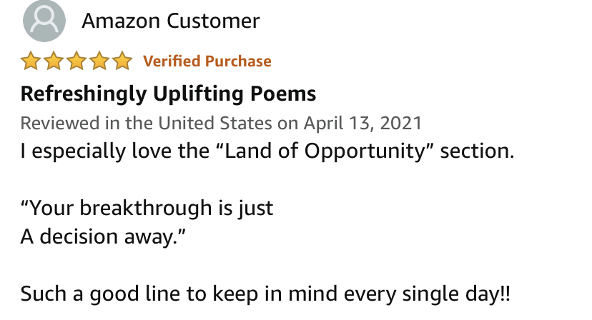592x320 pixels.
Task: Click the Such a good line sentence
Action: [265, 294]
